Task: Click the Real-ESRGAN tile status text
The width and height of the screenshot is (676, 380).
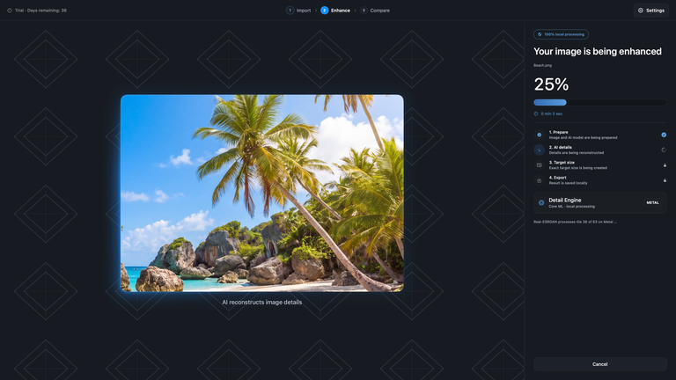Action: pos(575,222)
